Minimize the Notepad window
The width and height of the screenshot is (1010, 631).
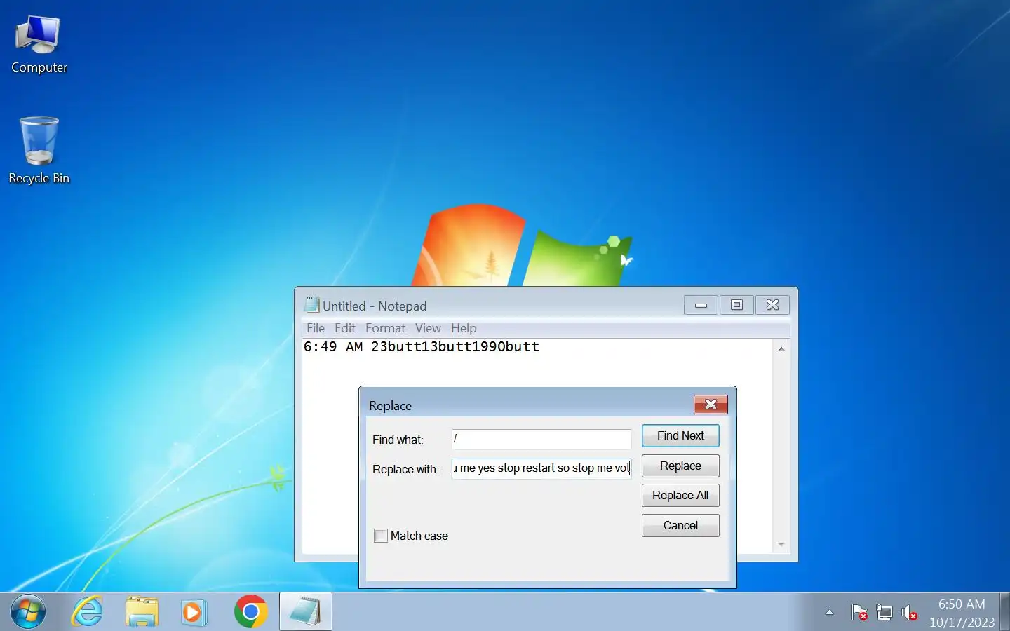pyautogui.click(x=701, y=305)
